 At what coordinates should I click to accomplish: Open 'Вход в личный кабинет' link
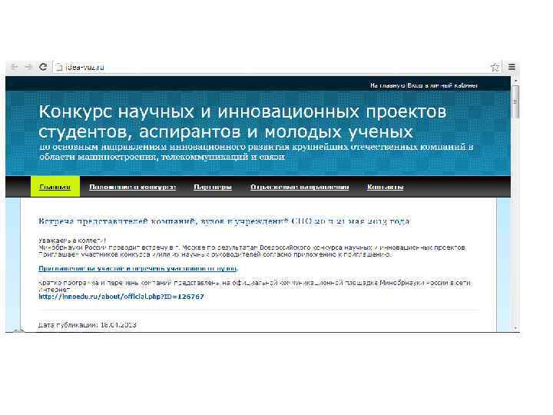442,85
